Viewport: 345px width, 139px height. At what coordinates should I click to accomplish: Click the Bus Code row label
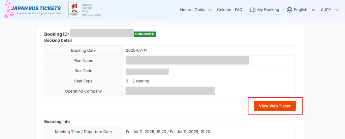(x=84, y=71)
